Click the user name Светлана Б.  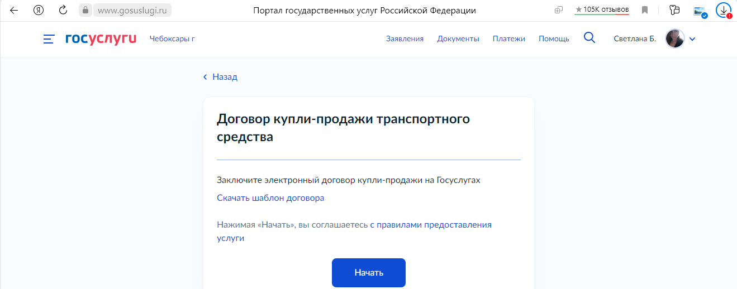click(635, 38)
